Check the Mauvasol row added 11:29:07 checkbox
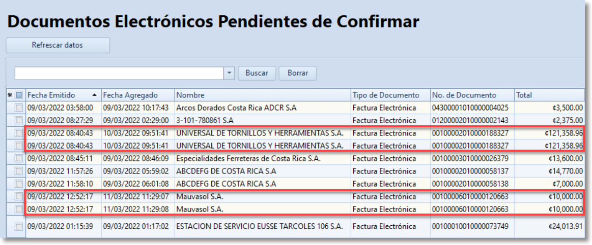592x245 pixels. pyautogui.click(x=18, y=196)
